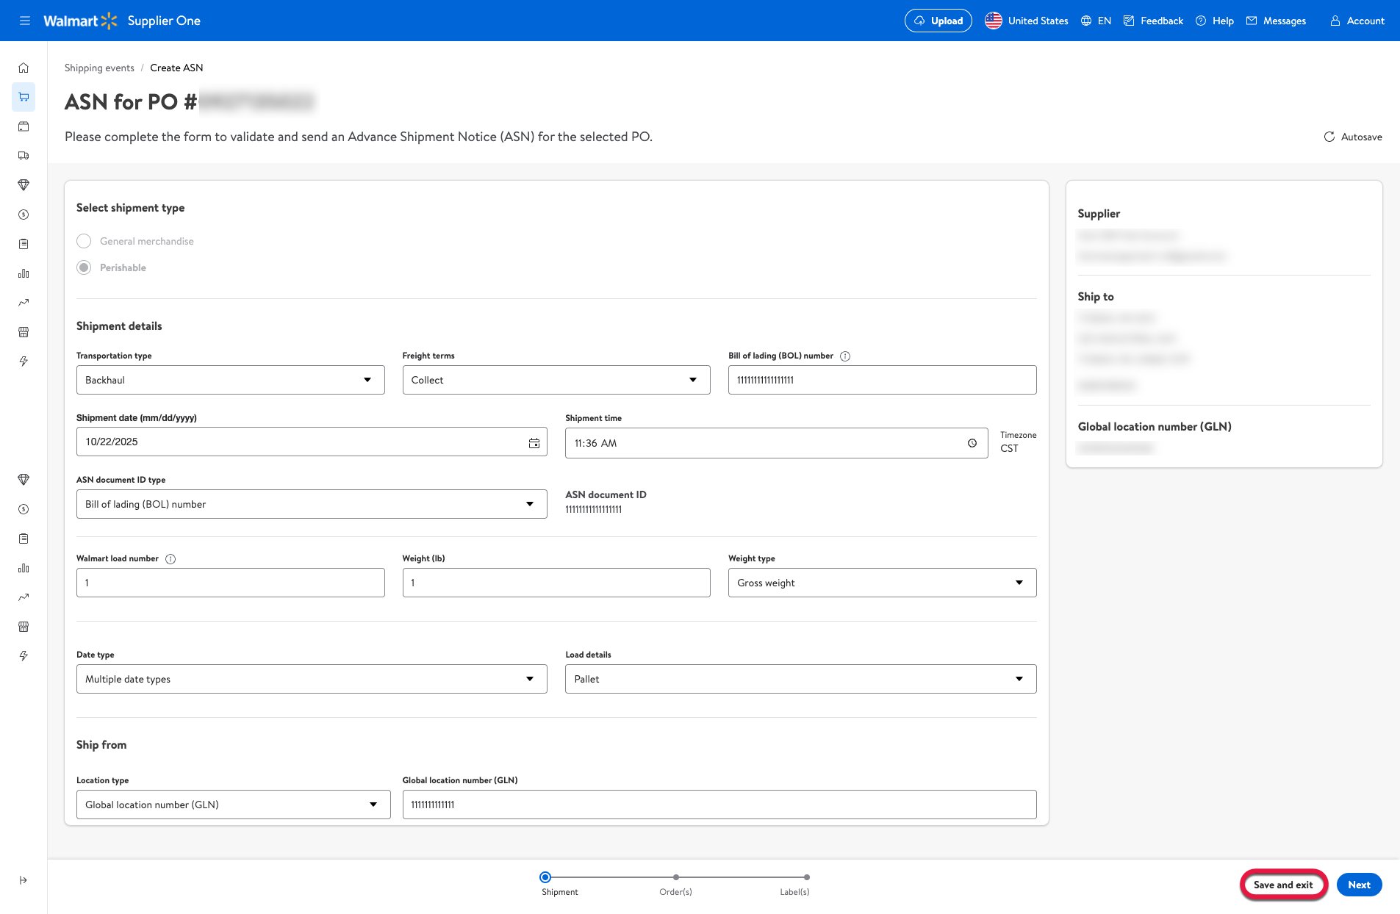The width and height of the screenshot is (1400, 914).
Task: Click Save and exit button
Action: point(1282,885)
